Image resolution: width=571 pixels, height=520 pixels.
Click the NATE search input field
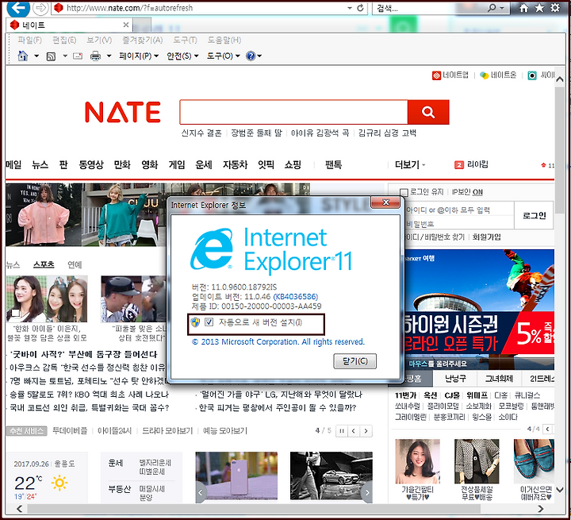click(293, 112)
